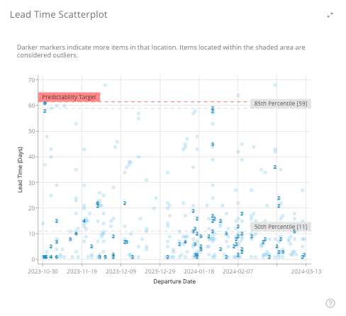Click the marker labeled 6 near 22 days
The image size is (346, 316).
point(98,203)
